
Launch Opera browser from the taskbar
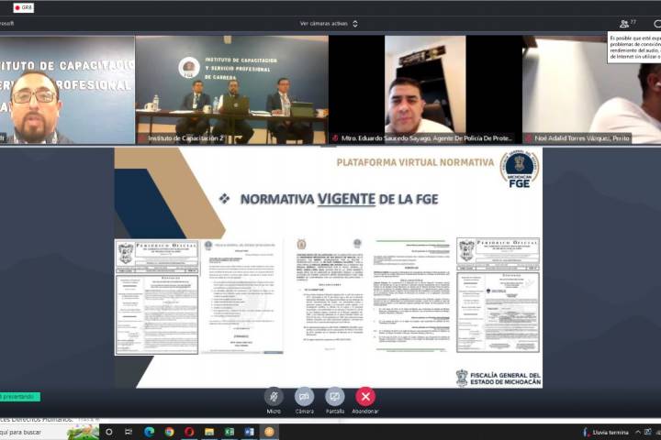189,432
